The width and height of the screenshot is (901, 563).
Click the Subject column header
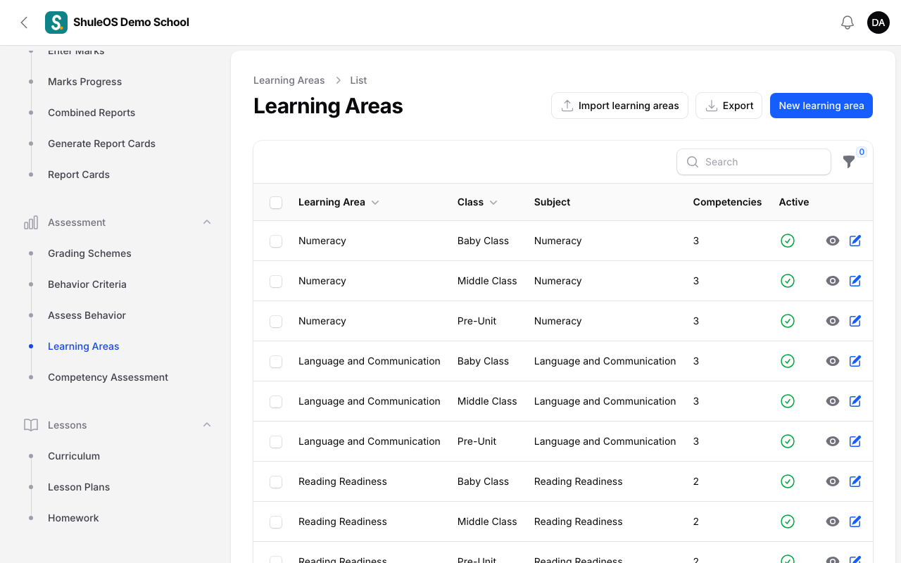(x=552, y=202)
